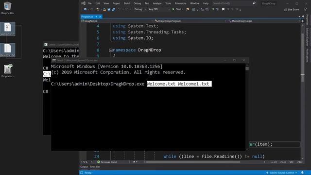The image size is (311, 175).
Task: Click the cmd.exe title bar icon
Action: pyautogui.click(x=54, y=60)
